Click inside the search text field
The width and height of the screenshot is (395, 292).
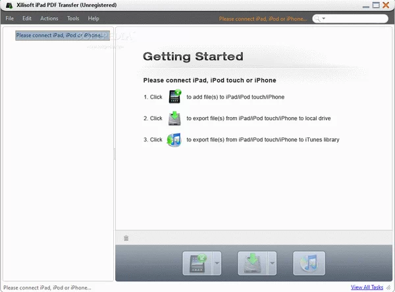click(355, 19)
